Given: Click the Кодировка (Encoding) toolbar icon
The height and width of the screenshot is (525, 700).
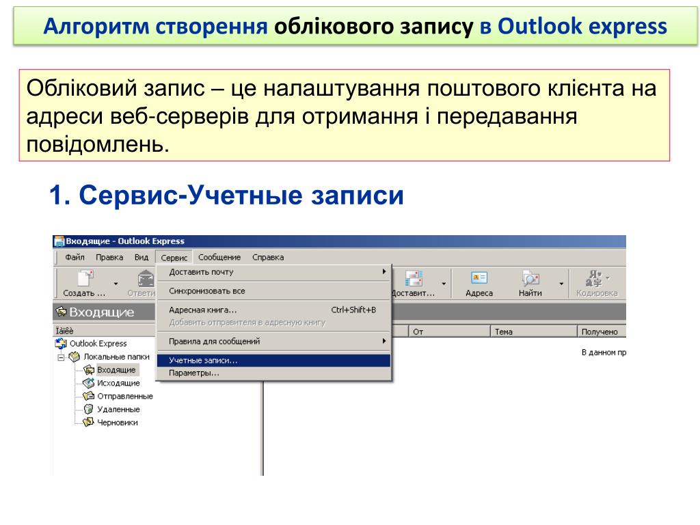Looking at the screenshot, I should pos(594,278).
